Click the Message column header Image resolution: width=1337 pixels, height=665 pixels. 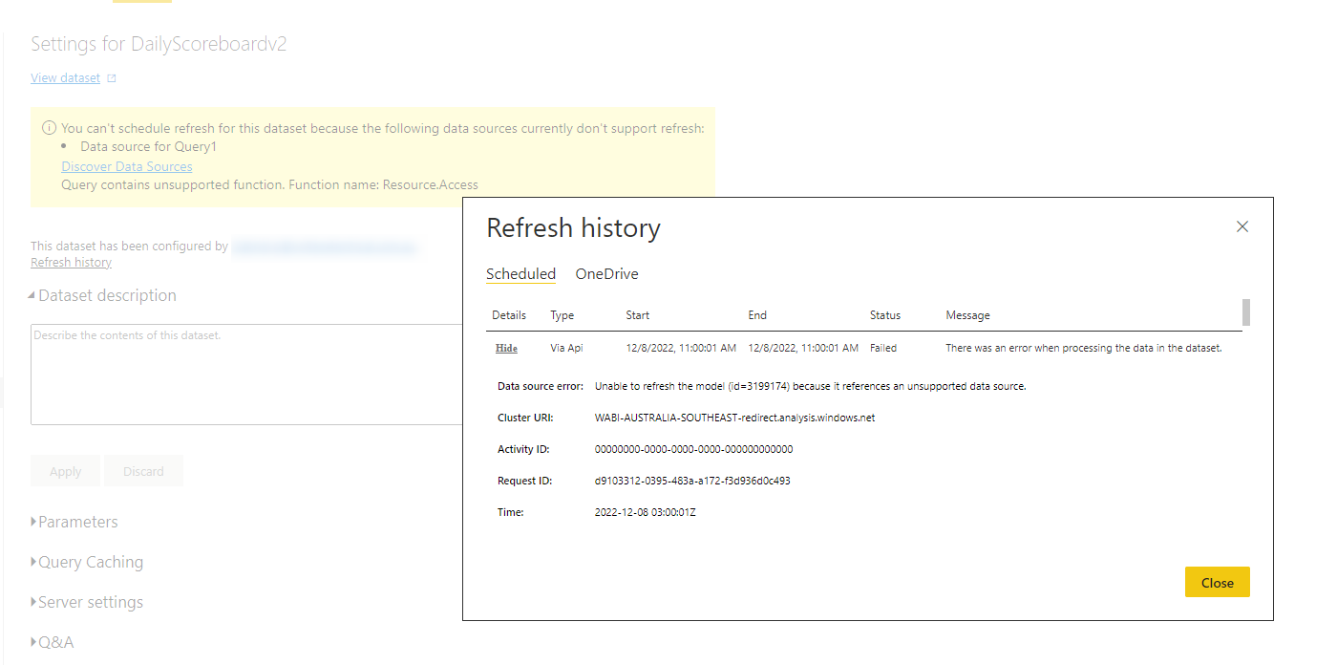coord(967,315)
